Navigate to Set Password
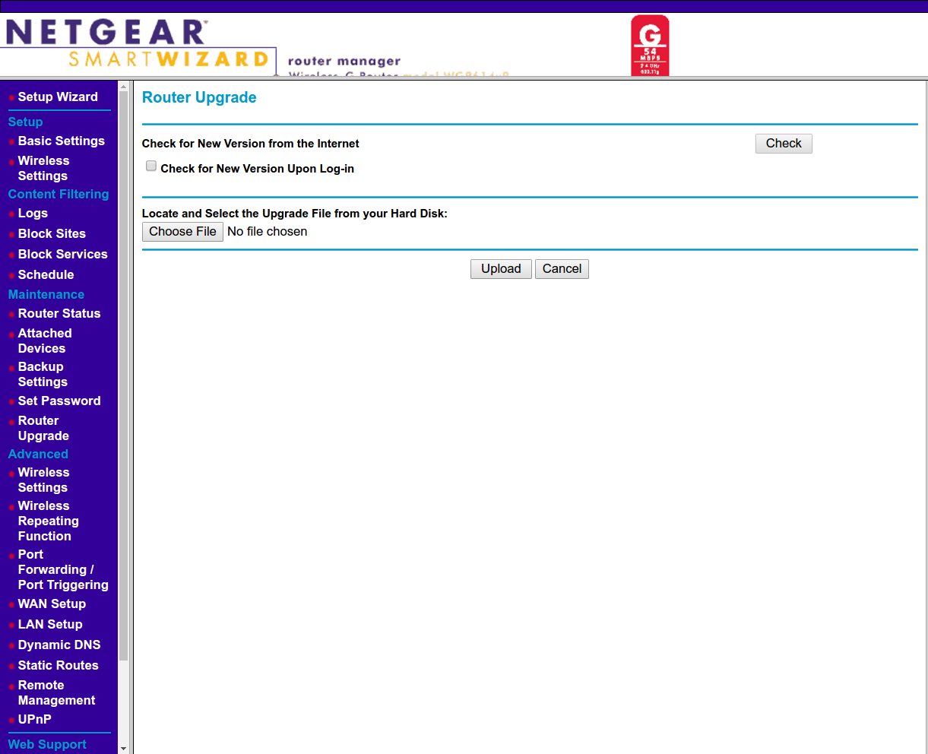 click(59, 401)
